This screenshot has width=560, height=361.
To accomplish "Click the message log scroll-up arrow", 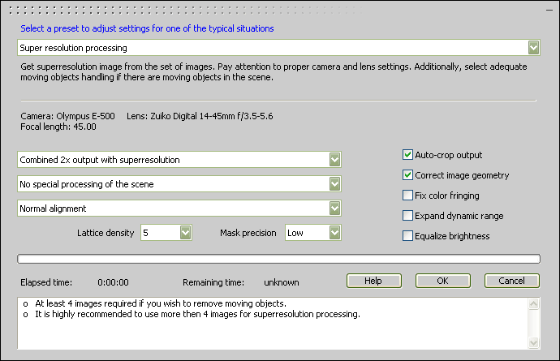I will 533,304.
